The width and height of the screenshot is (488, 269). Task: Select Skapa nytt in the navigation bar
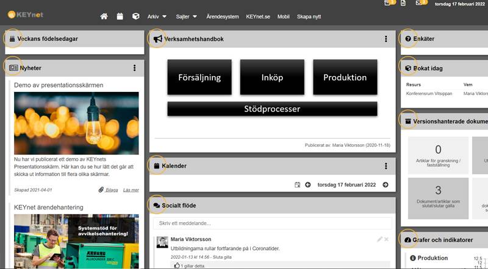click(309, 16)
